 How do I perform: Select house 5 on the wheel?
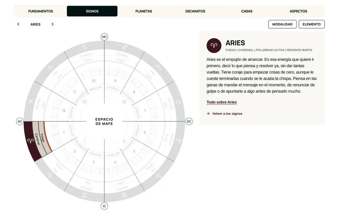click(x=134, y=151)
